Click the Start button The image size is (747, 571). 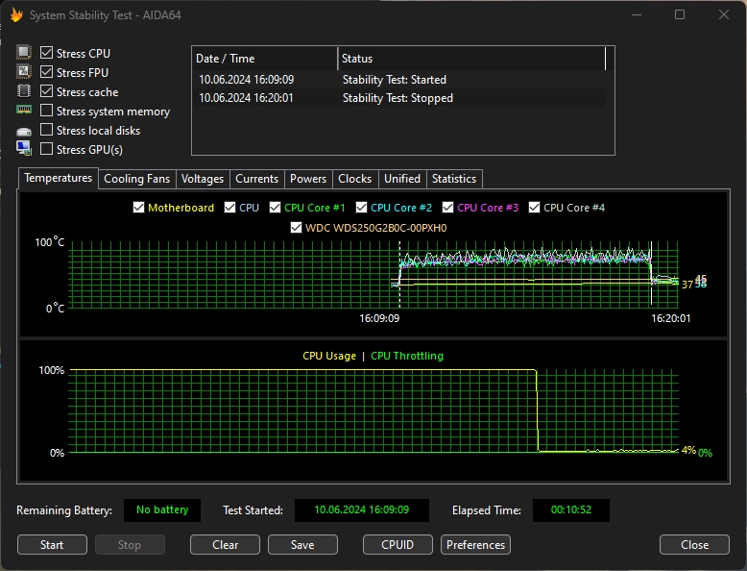[52, 544]
